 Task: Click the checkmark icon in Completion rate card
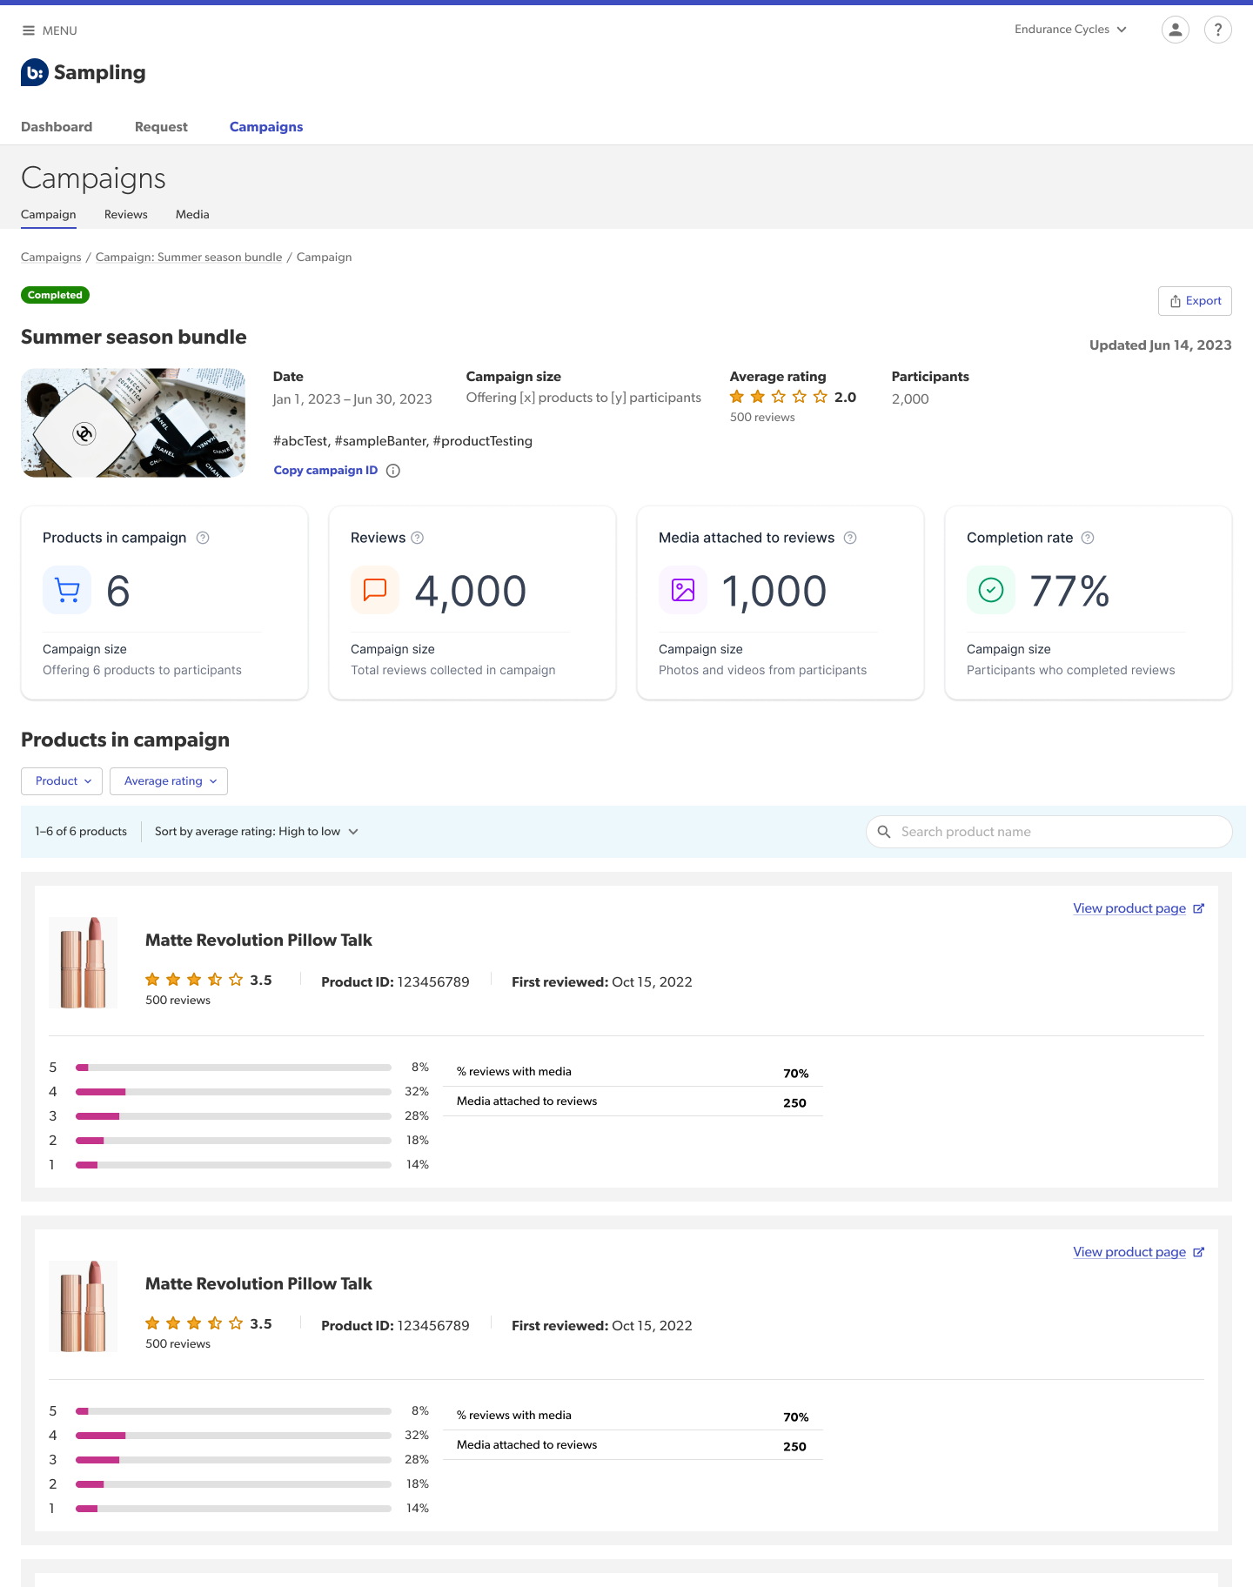tap(991, 590)
